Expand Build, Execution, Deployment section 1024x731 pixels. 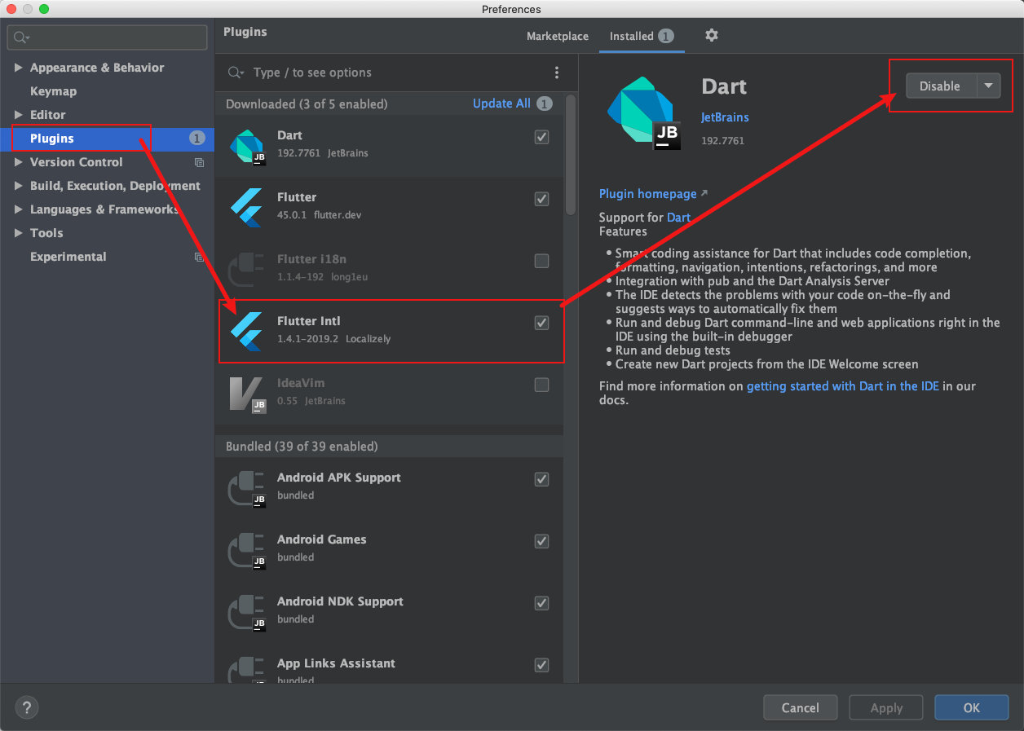tap(19, 186)
